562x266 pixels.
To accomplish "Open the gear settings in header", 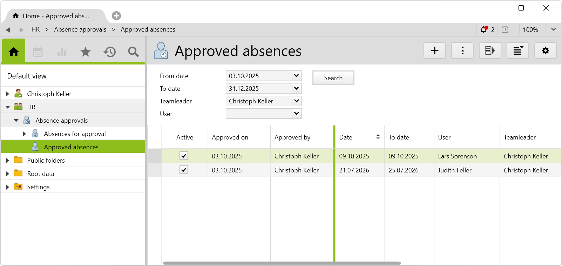I will pos(545,51).
